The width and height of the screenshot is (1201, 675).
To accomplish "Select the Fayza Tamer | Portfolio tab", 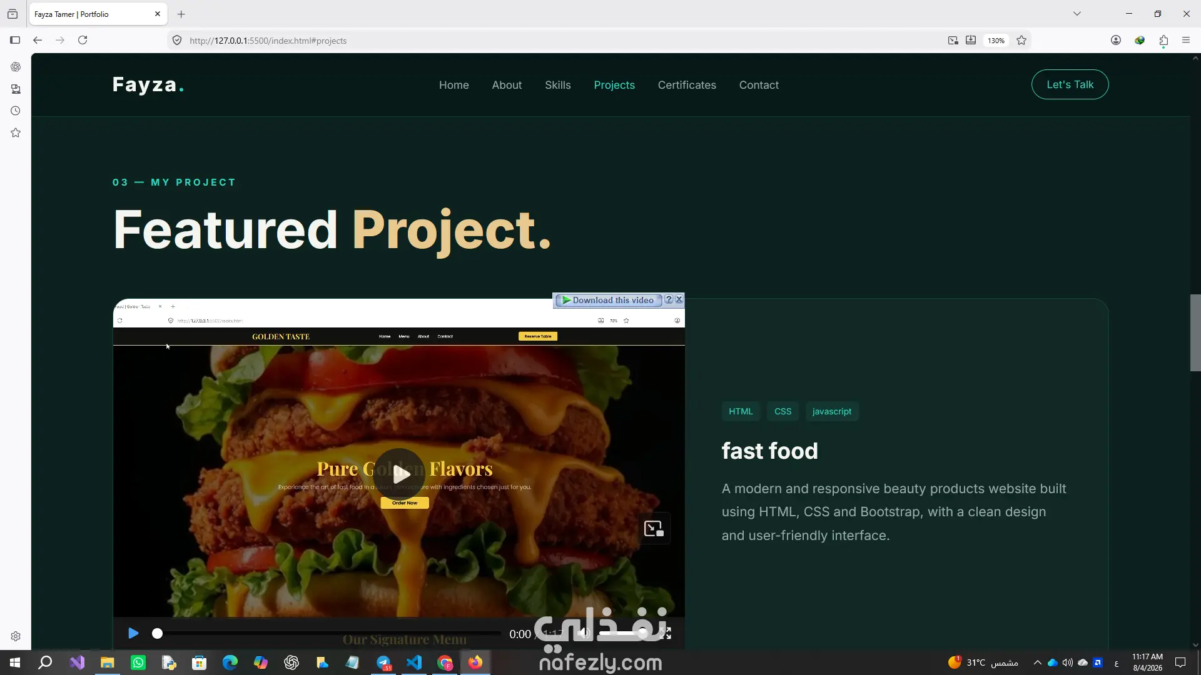I will point(98,14).
